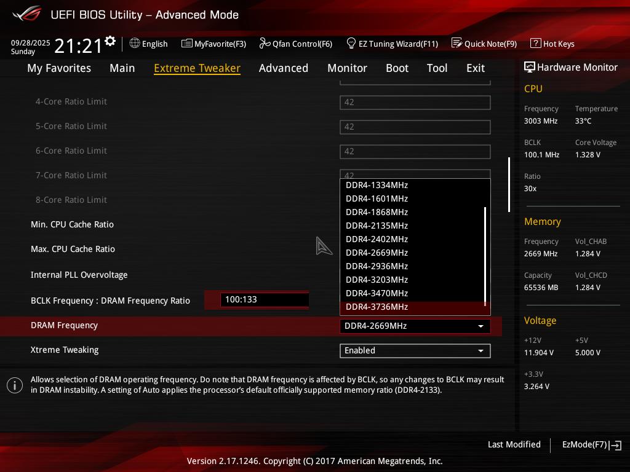Click the MyFavorite list icon
This screenshot has height=472, width=630.
pos(187,44)
